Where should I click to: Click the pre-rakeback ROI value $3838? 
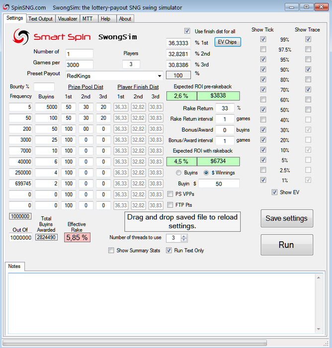(218, 95)
